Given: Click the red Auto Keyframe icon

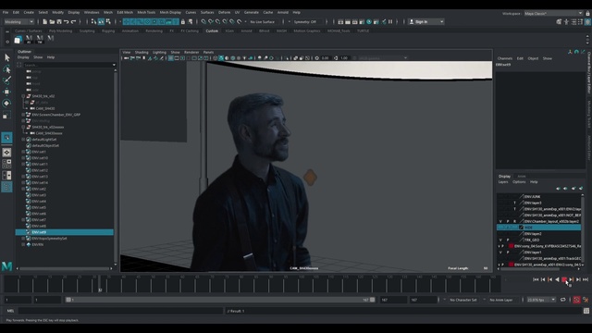Looking at the screenshot, I should (x=576, y=300).
